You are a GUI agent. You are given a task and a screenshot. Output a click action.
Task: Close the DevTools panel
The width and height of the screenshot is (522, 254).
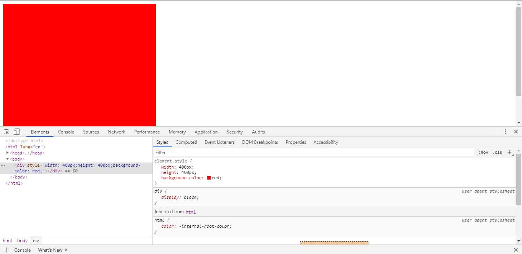[516, 132]
